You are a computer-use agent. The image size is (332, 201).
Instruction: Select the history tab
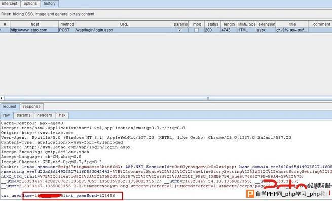point(49,4)
